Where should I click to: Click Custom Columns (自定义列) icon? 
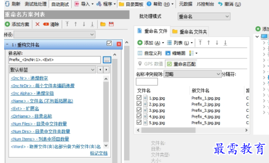click(140, 53)
